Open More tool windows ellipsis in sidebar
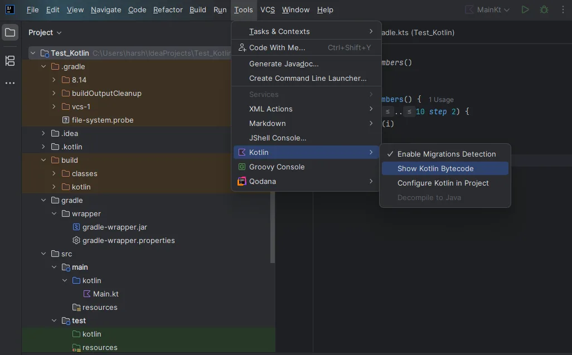572x355 pixels. (10, 83)
